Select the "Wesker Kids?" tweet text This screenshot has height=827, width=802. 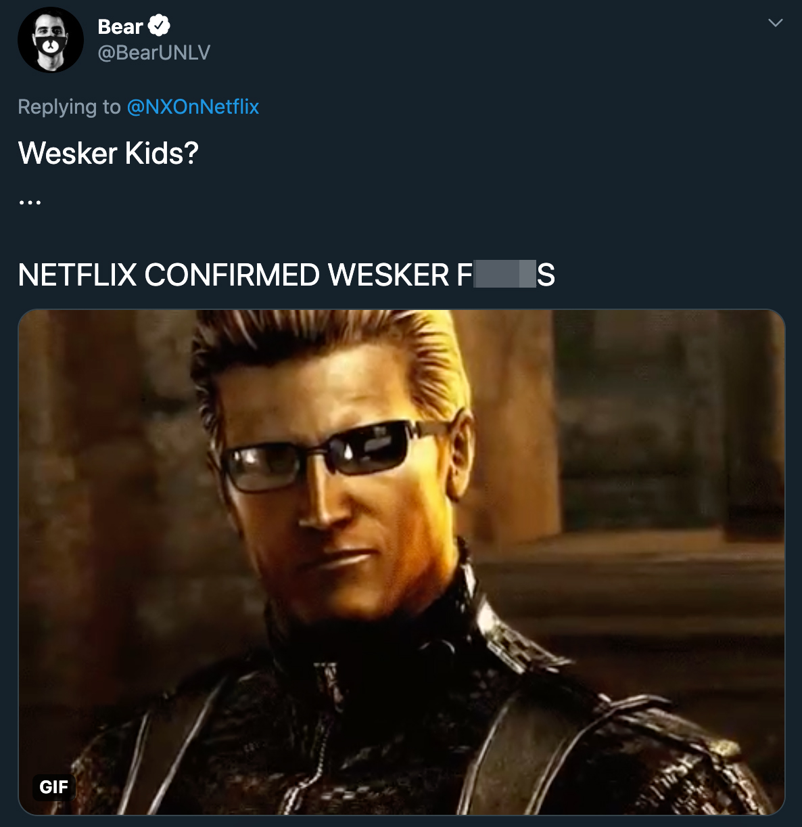(108, 153)
